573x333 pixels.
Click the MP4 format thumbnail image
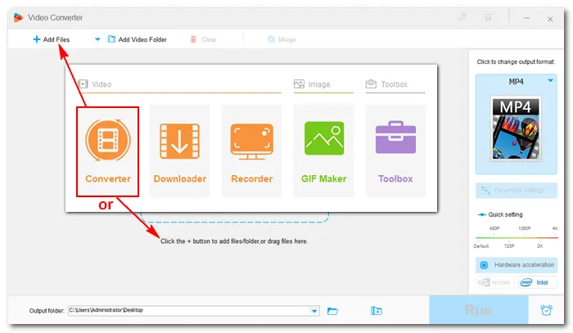[516, 129]
